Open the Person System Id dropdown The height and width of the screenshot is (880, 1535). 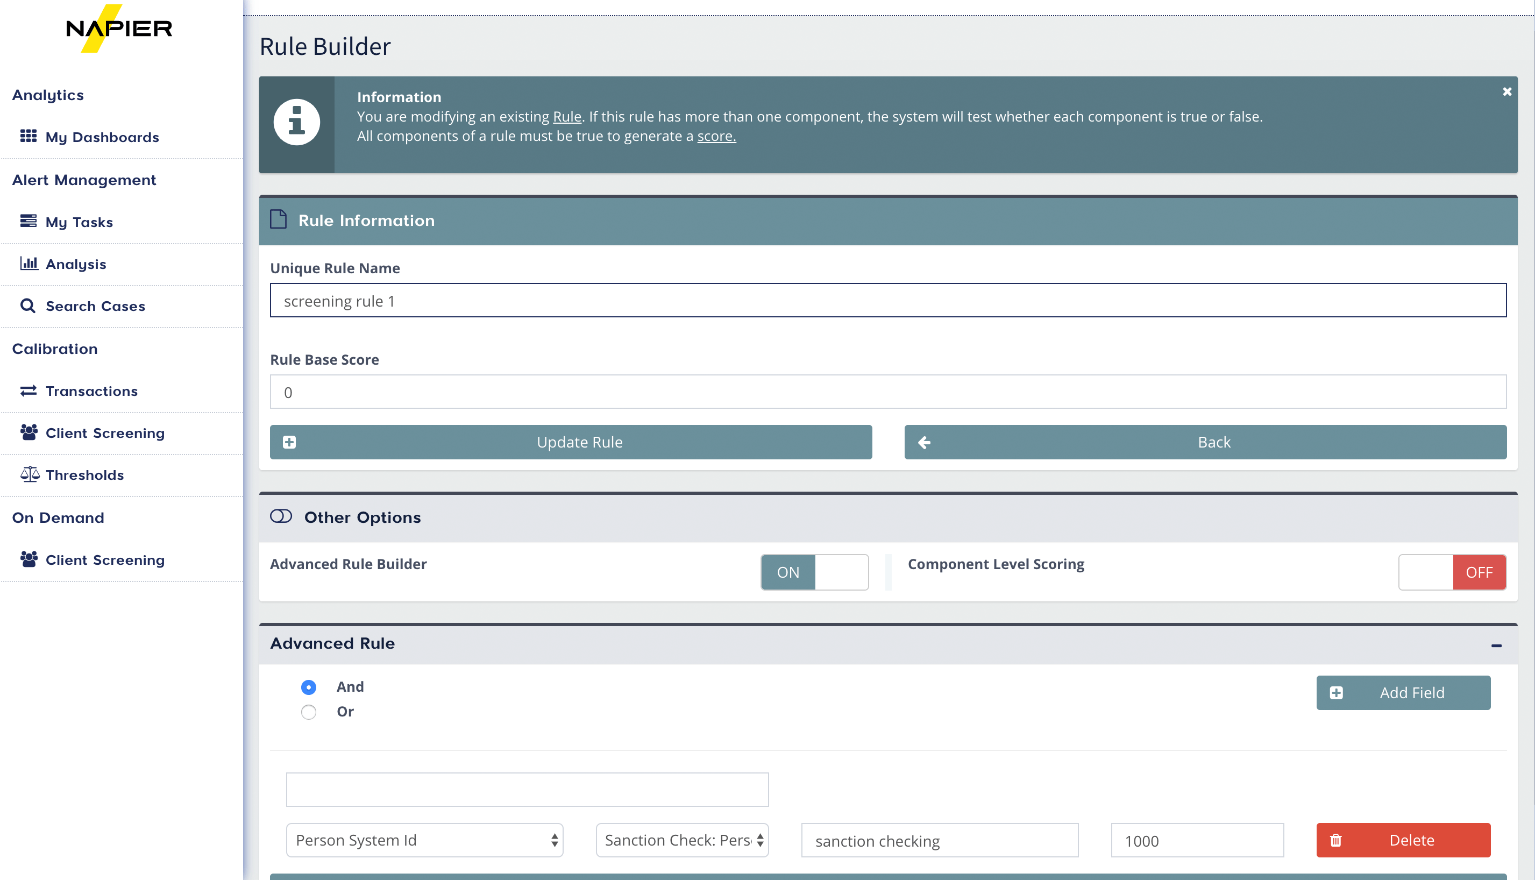[424, 840]
